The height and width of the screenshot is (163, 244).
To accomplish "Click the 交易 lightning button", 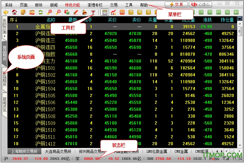I will point(176,5).
